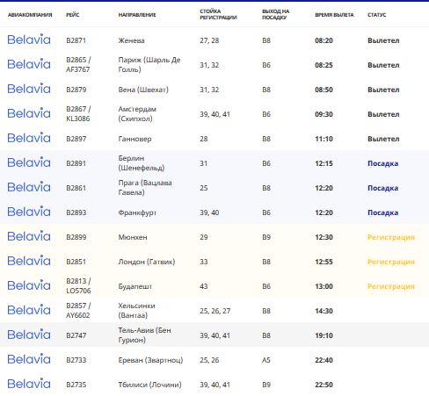Click destination Франкфурт
The width and height of the screenshot is (429, 396).
(137, 212)
